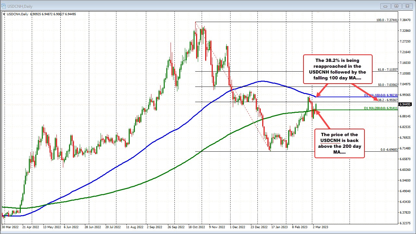Click the 50.0 - 7.03562 Fibonacci label
416x234 pixels.
click(x=387, y=85)
